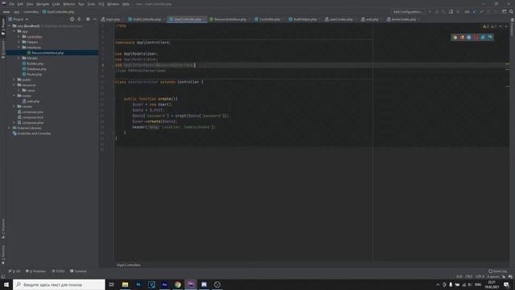Viewport: 515px width, 290px height.
Task: Click the Windows search text field
Action: pos(59,284)
